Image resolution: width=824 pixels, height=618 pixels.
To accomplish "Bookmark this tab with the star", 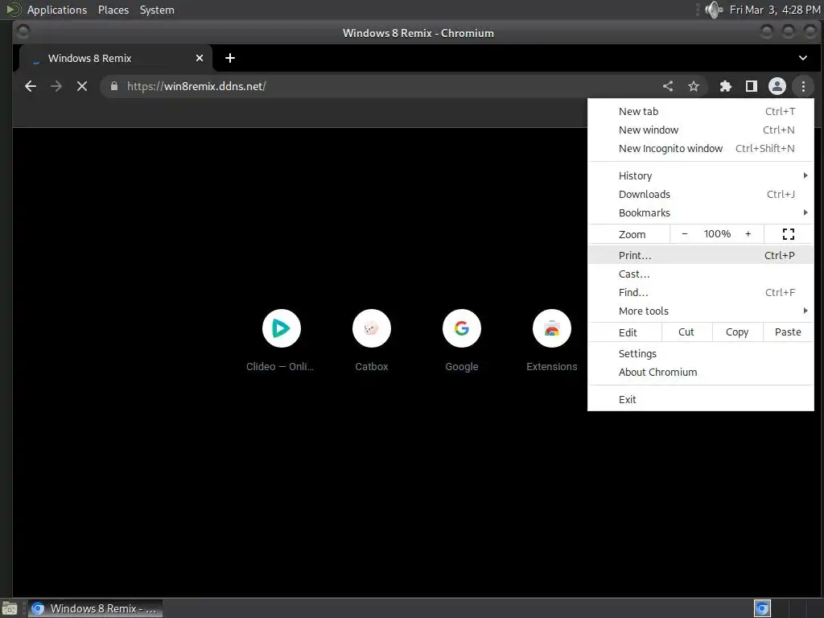I will pyautogui.click(x=694, y=86).
